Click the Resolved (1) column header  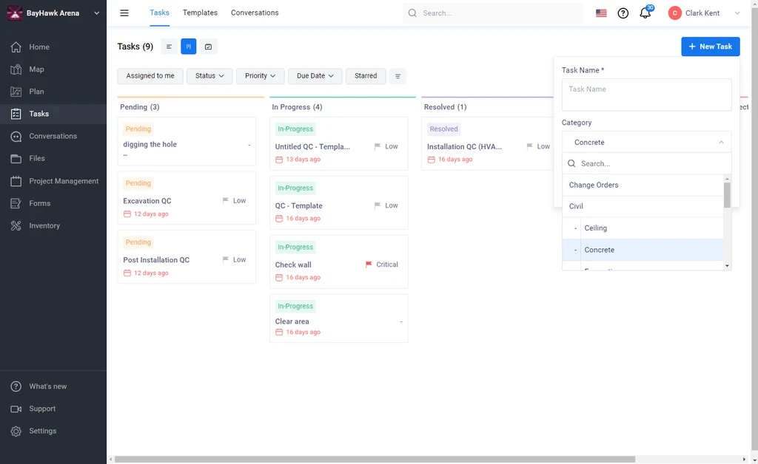tap(445, 107)
